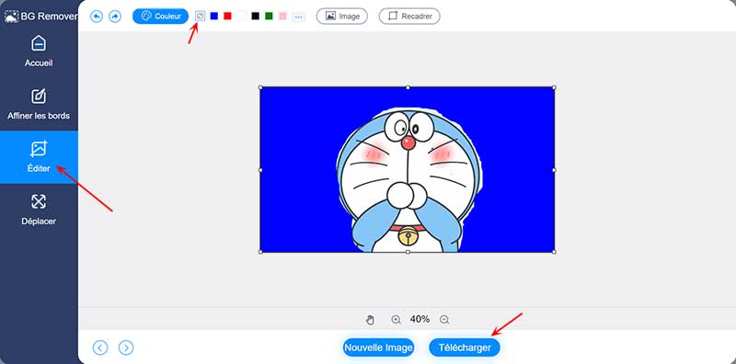Click the redo arrow icon
736x364 pixels.
[115, 17]
